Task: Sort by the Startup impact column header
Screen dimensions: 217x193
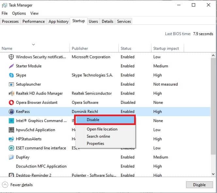Action: tap(167, 48)
